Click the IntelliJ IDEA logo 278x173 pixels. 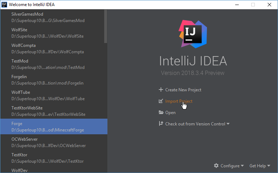click(193, 34)
